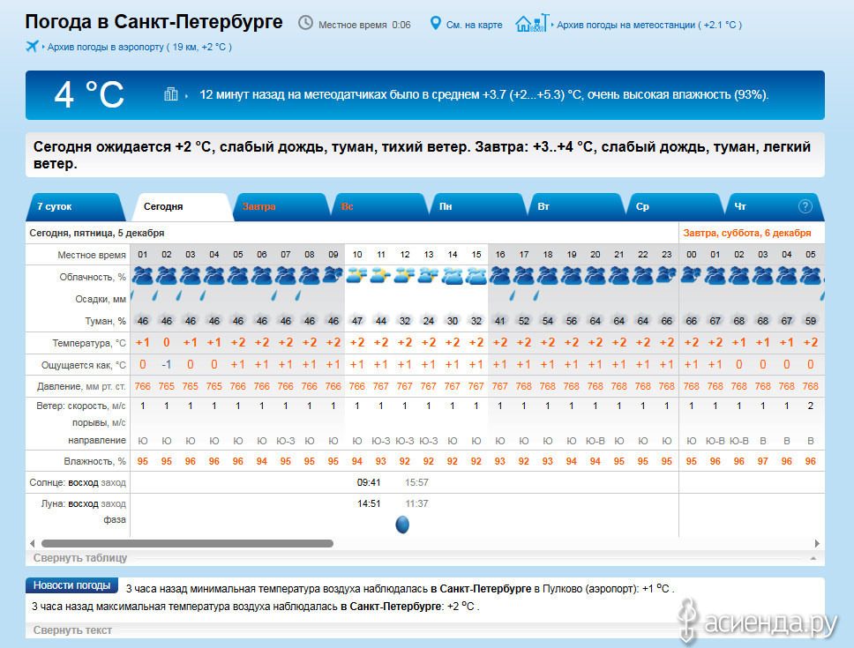Collapse table using 'Свернуть таблицу'
This screenshot has width=854, height=648.
[80, 557]
